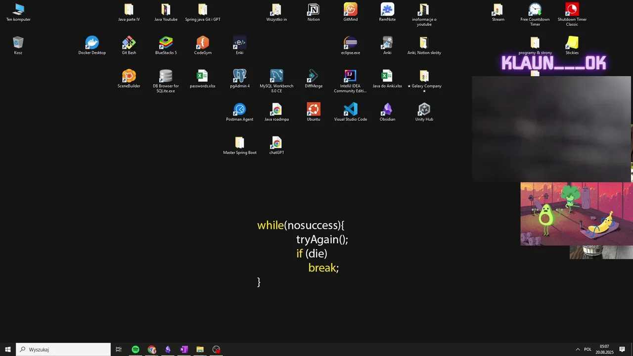Open the Notion desktop shortcut
Screen dimensions: 633x356
coord(314,13)
